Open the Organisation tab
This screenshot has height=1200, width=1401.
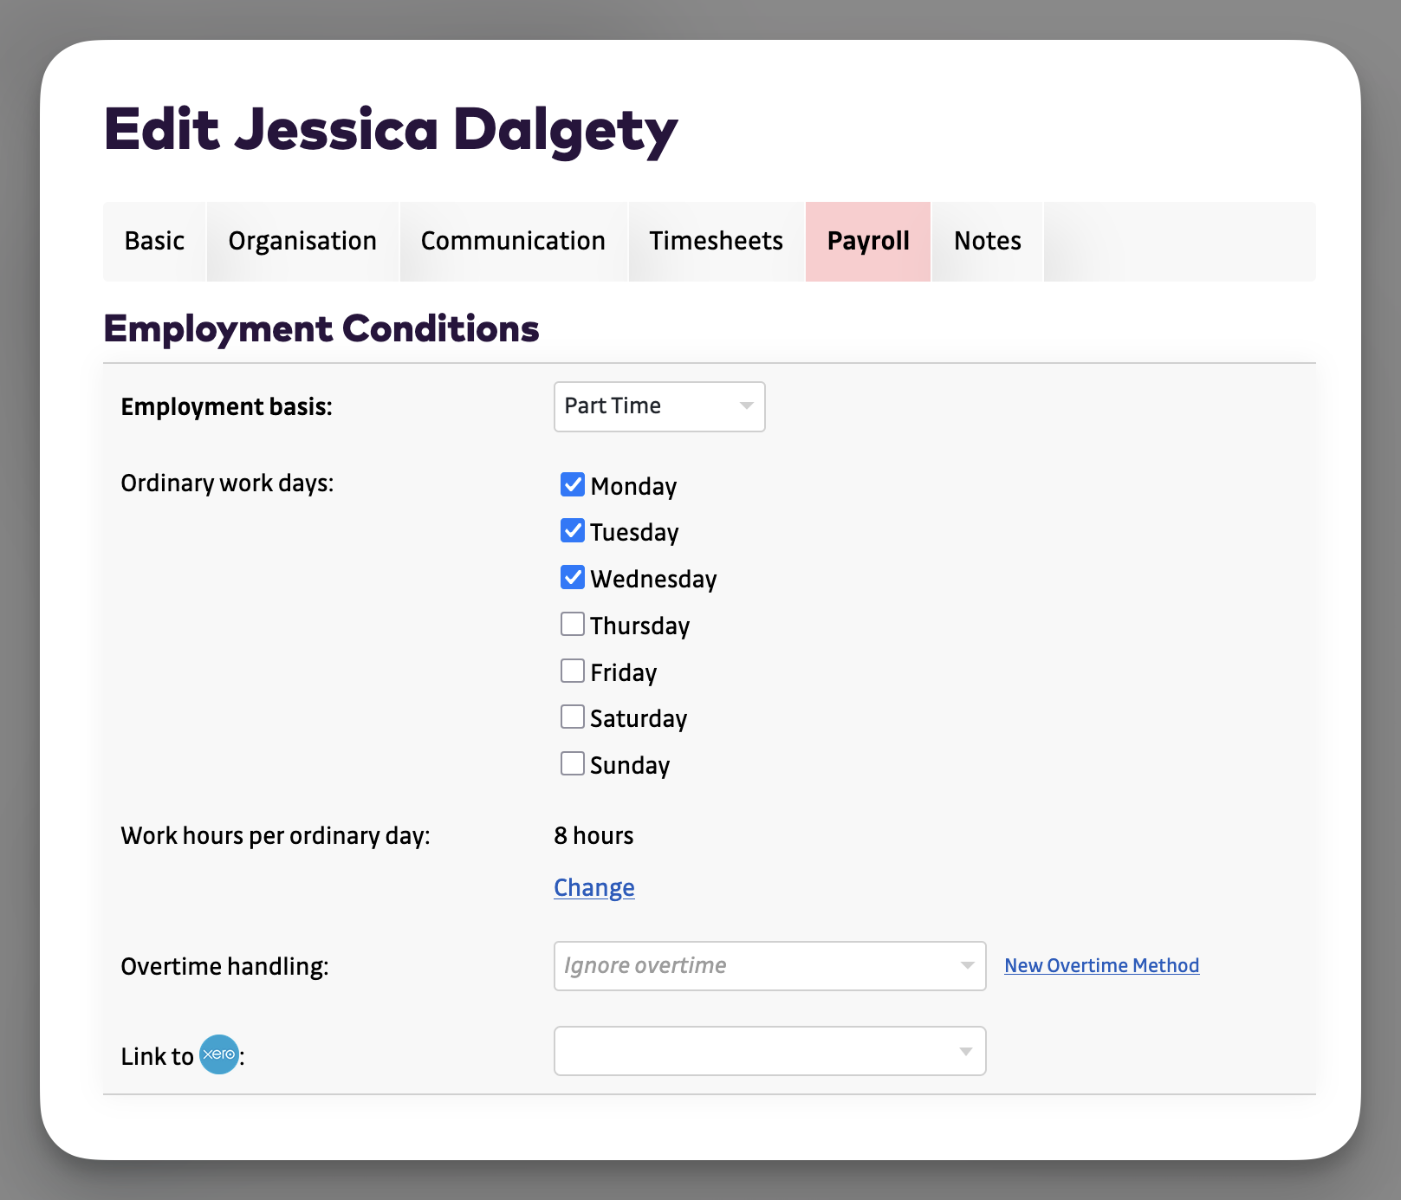tap(302, 241)
